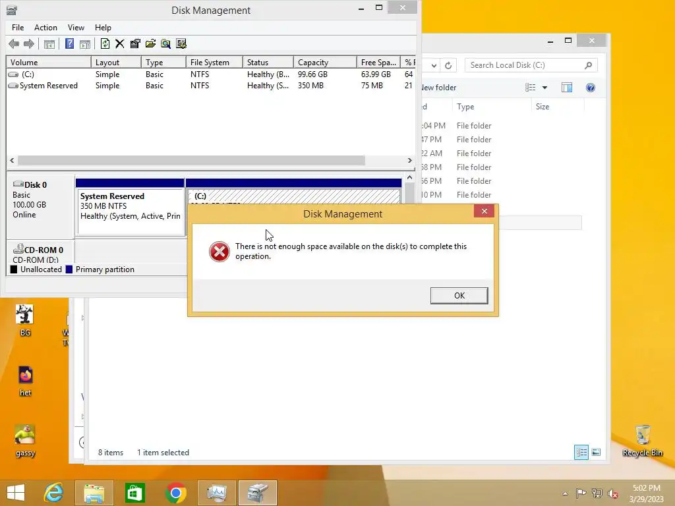Select the het desktop icon
Screen dimensions: 675x506
pos(25,381)
